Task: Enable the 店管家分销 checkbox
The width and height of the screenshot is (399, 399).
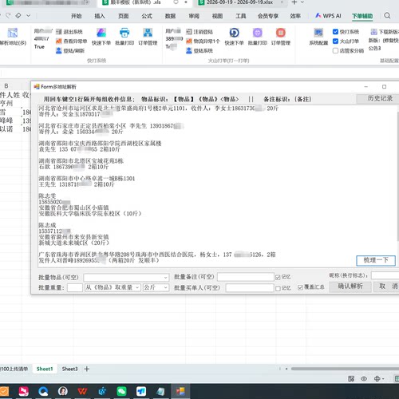Action: pyautogui.click(x=335, y=50)
